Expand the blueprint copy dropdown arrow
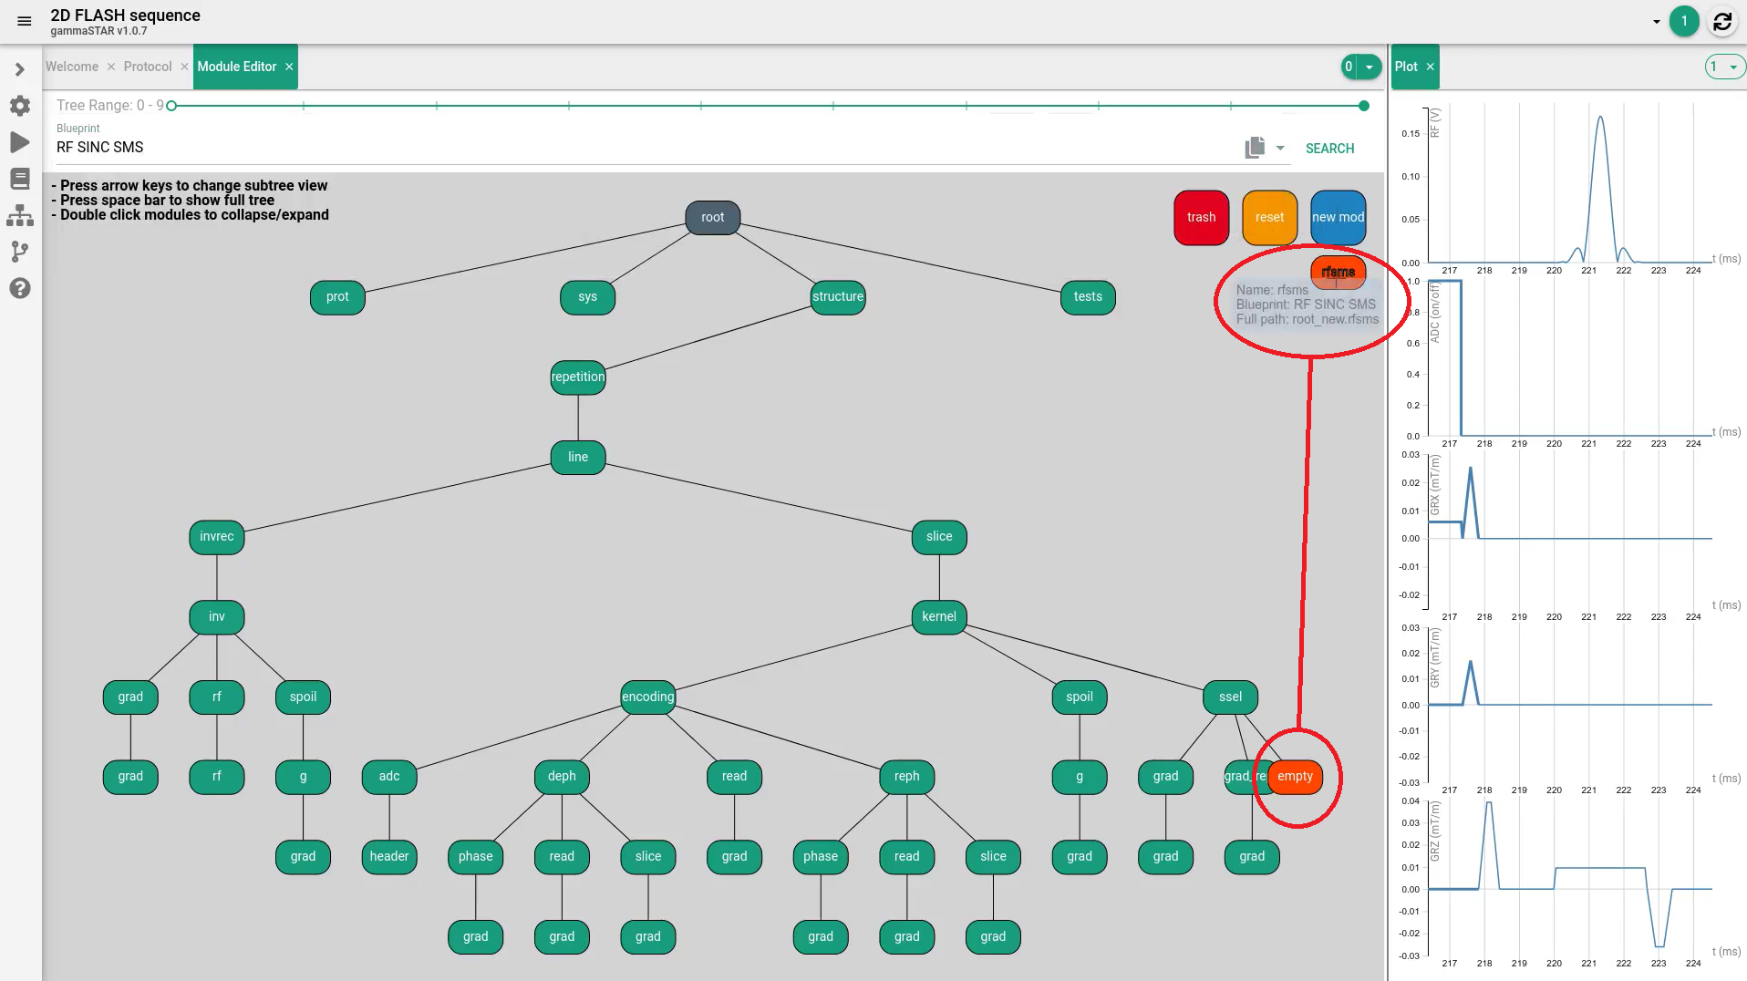Image resolution: width=1747 pixels, height=981 pixels. pyautogui.click(x=1280, y=148)
